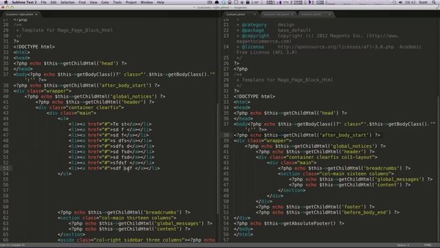Open the Window menu
This screenshot has height=248, width=440.
(x=146, y=2)
